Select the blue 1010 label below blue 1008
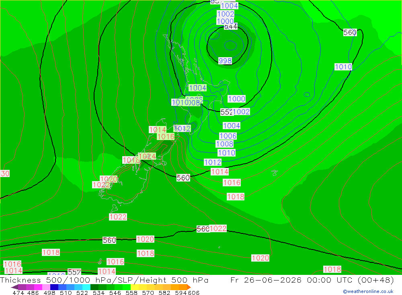This screenshot has width=402, height=295. [x=226, y=153]
